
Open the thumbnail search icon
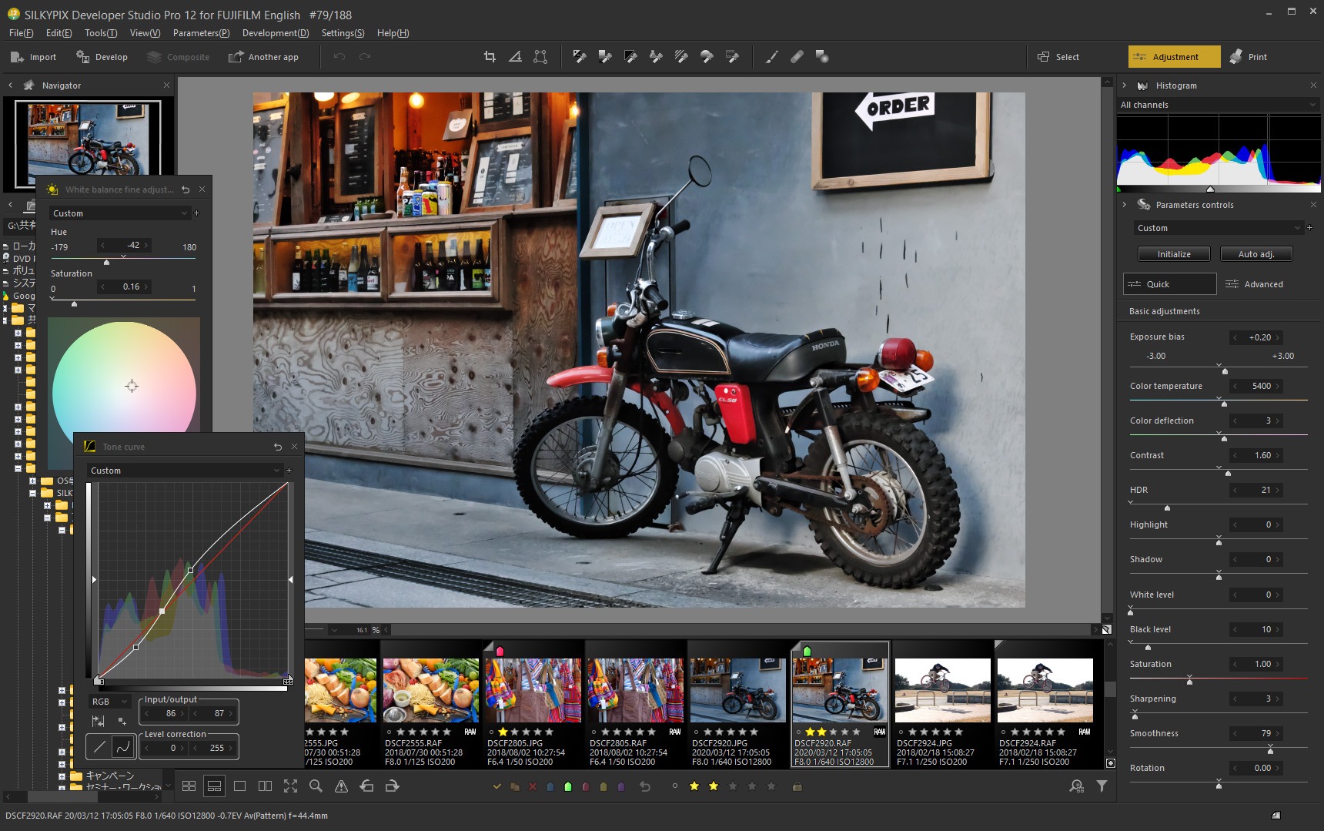(x=1076, y=786)
